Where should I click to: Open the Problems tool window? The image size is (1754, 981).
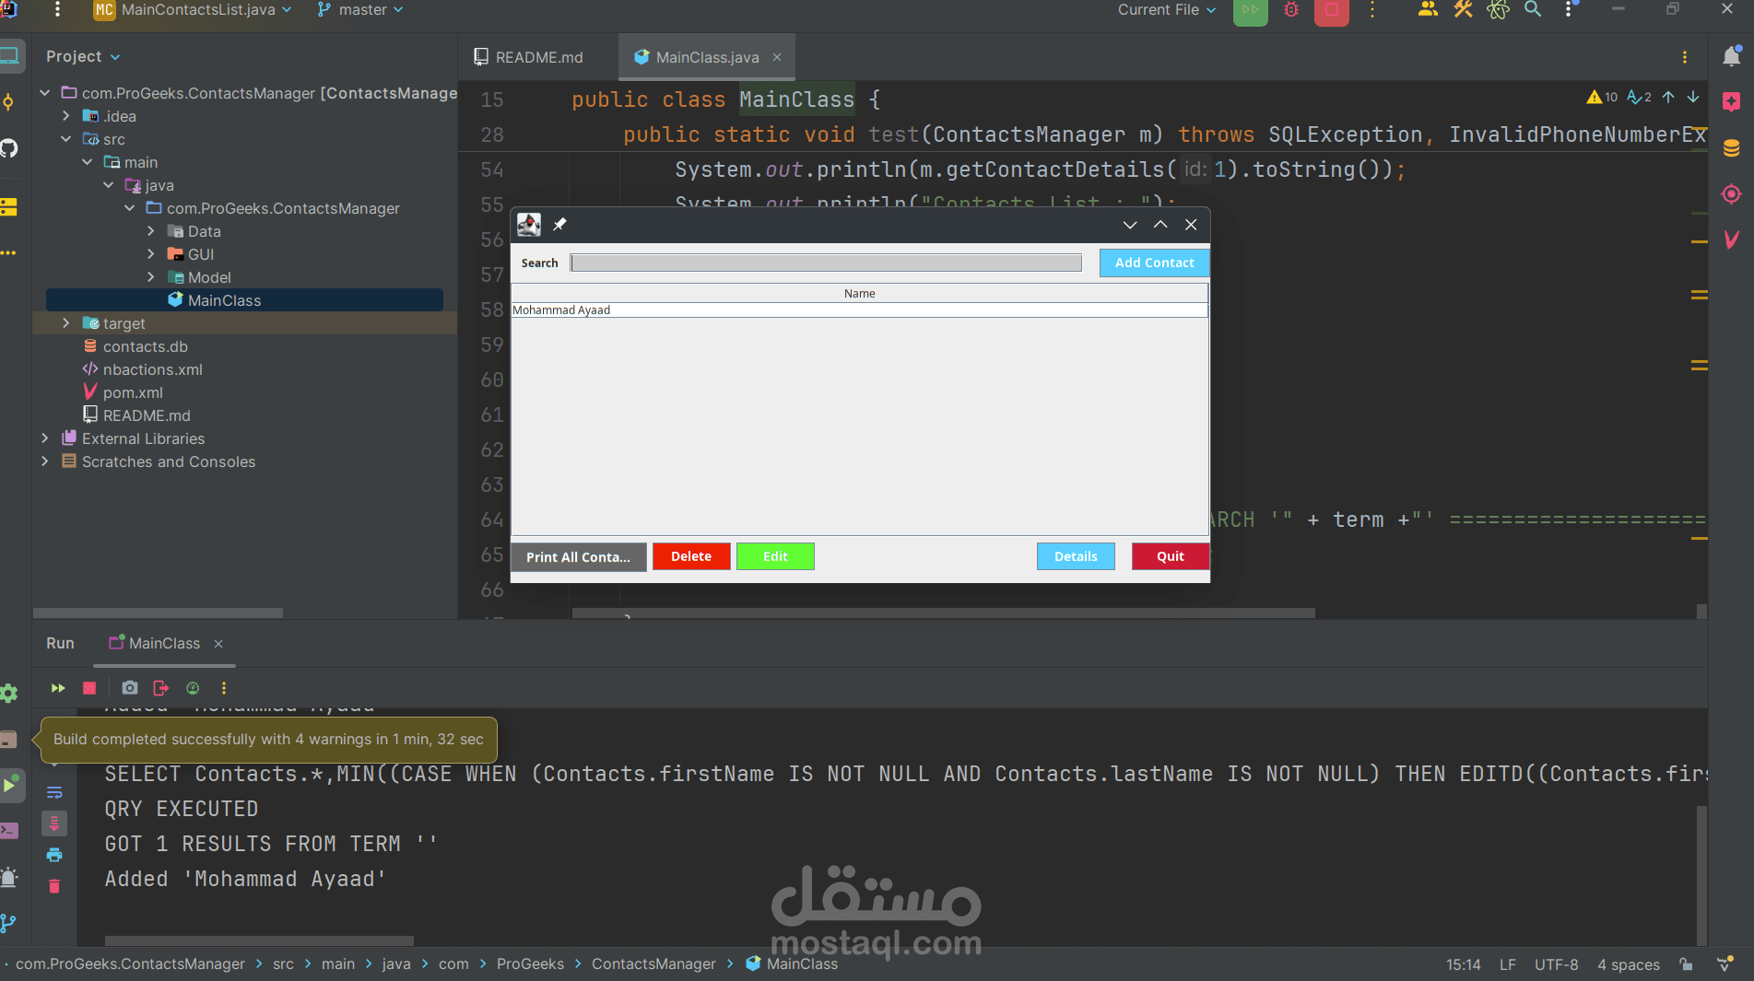9,877
